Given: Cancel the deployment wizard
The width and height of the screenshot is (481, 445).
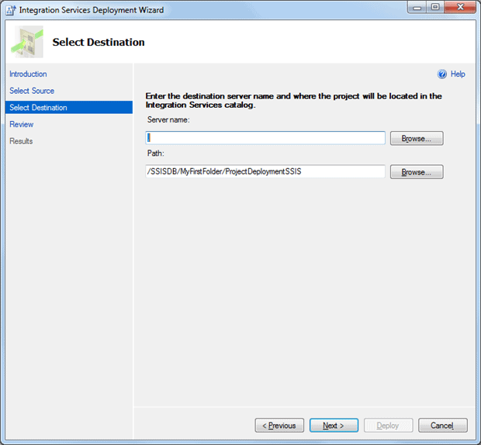Looking at the screenshot, I should 443,426.
